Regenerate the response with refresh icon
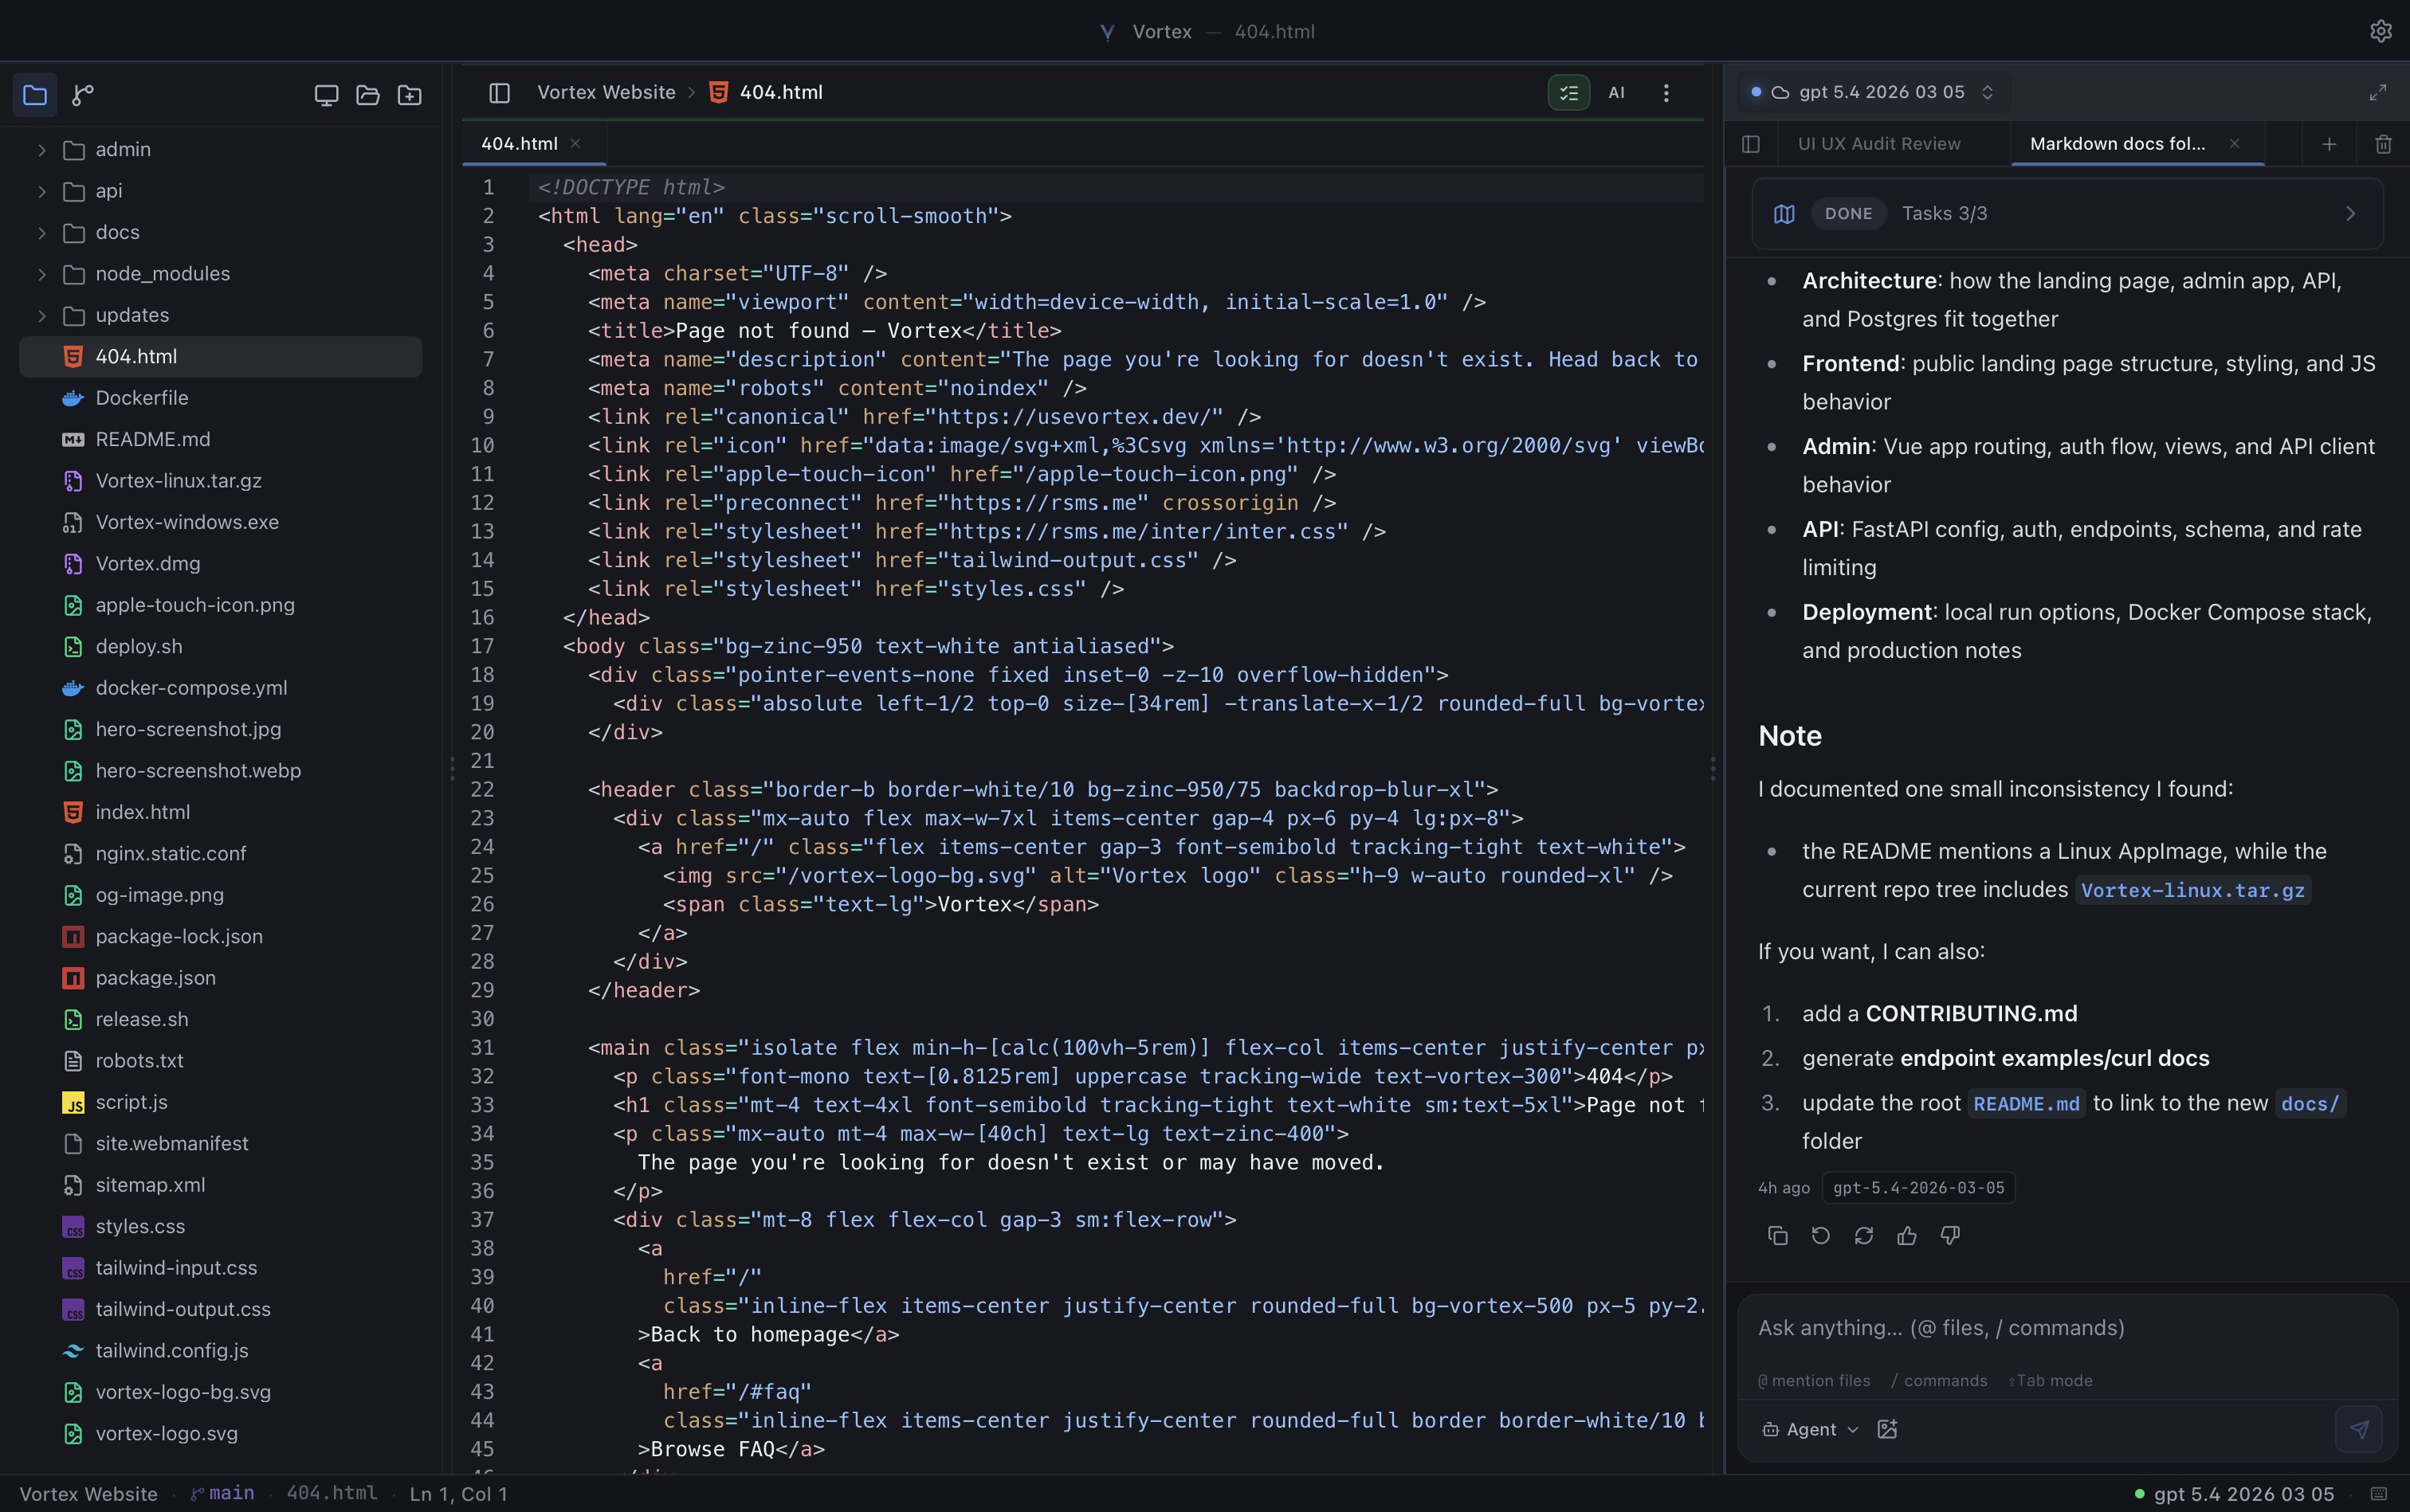 click(1864, 1236)
